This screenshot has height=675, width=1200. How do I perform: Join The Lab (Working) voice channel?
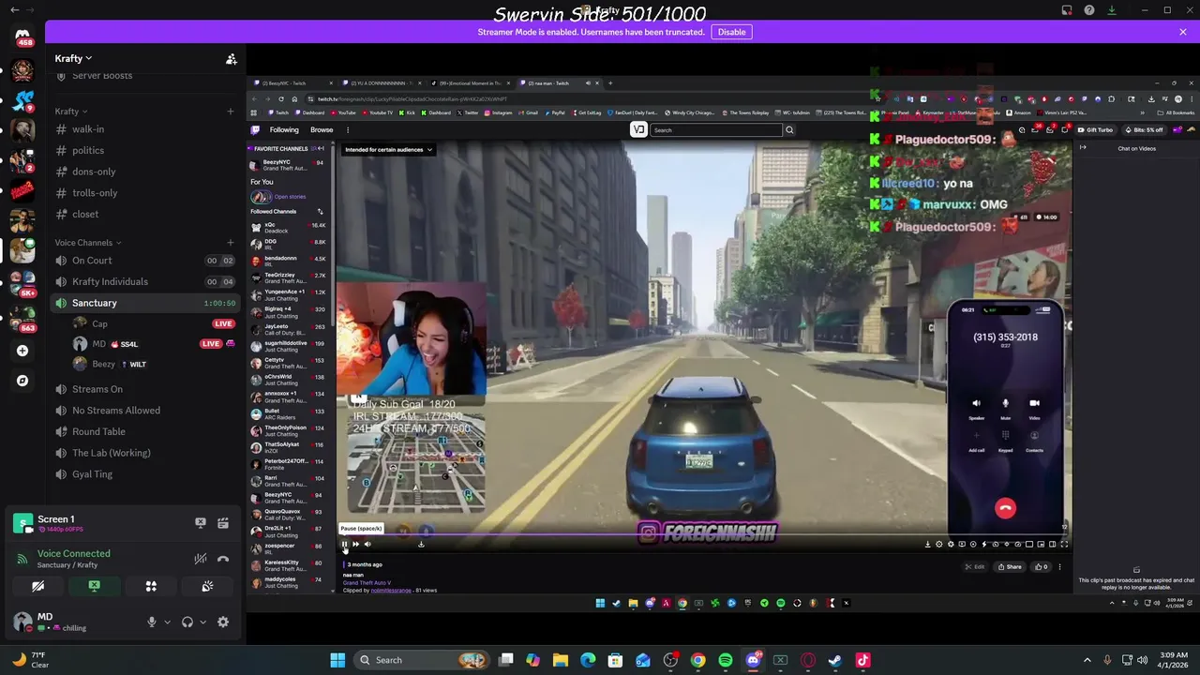[146, 453]
